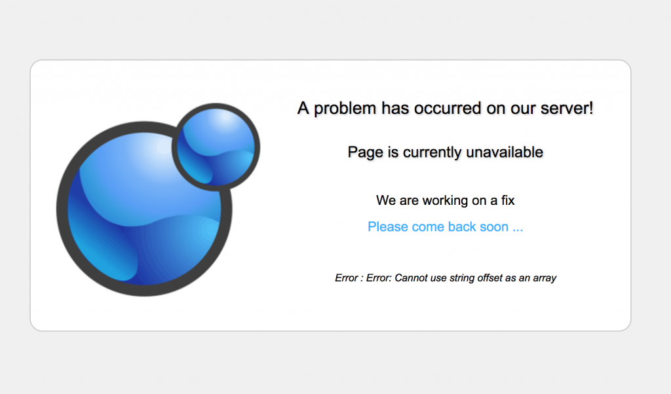This screenshot has width=671, height=394.
Task: Click the word 'Please' in the blue link
Action: (388, 226)
